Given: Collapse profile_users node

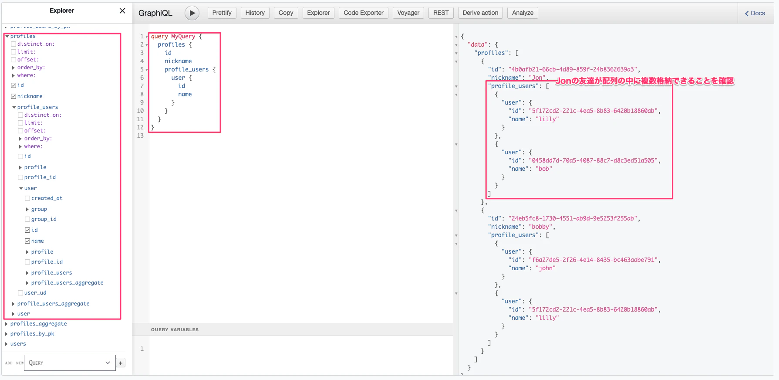Looking at the screenshot, I should 14,107.
